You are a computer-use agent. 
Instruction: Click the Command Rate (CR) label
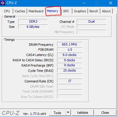pos(39,81)
